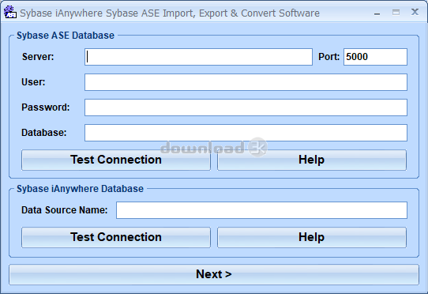428x294 pixels.
Task: Close the Sybase converter window
Action: [x=415, y=12]
